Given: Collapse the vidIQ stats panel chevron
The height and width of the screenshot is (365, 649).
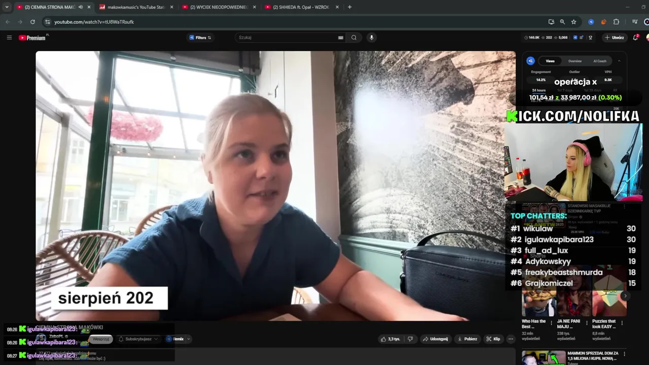Looking at the screenshot, I should (619, 61).
